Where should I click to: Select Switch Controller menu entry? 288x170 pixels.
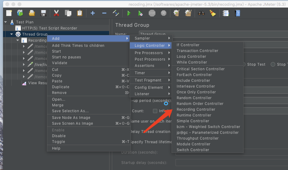207,150
